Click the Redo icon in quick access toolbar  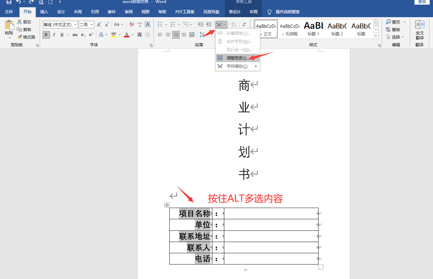pos(31,2)
